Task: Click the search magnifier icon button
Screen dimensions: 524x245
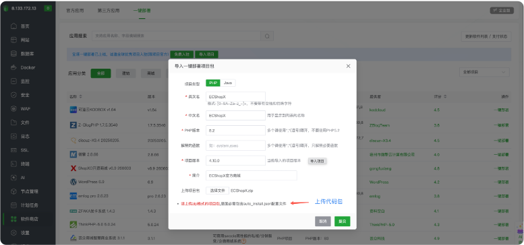Action: 266,36
